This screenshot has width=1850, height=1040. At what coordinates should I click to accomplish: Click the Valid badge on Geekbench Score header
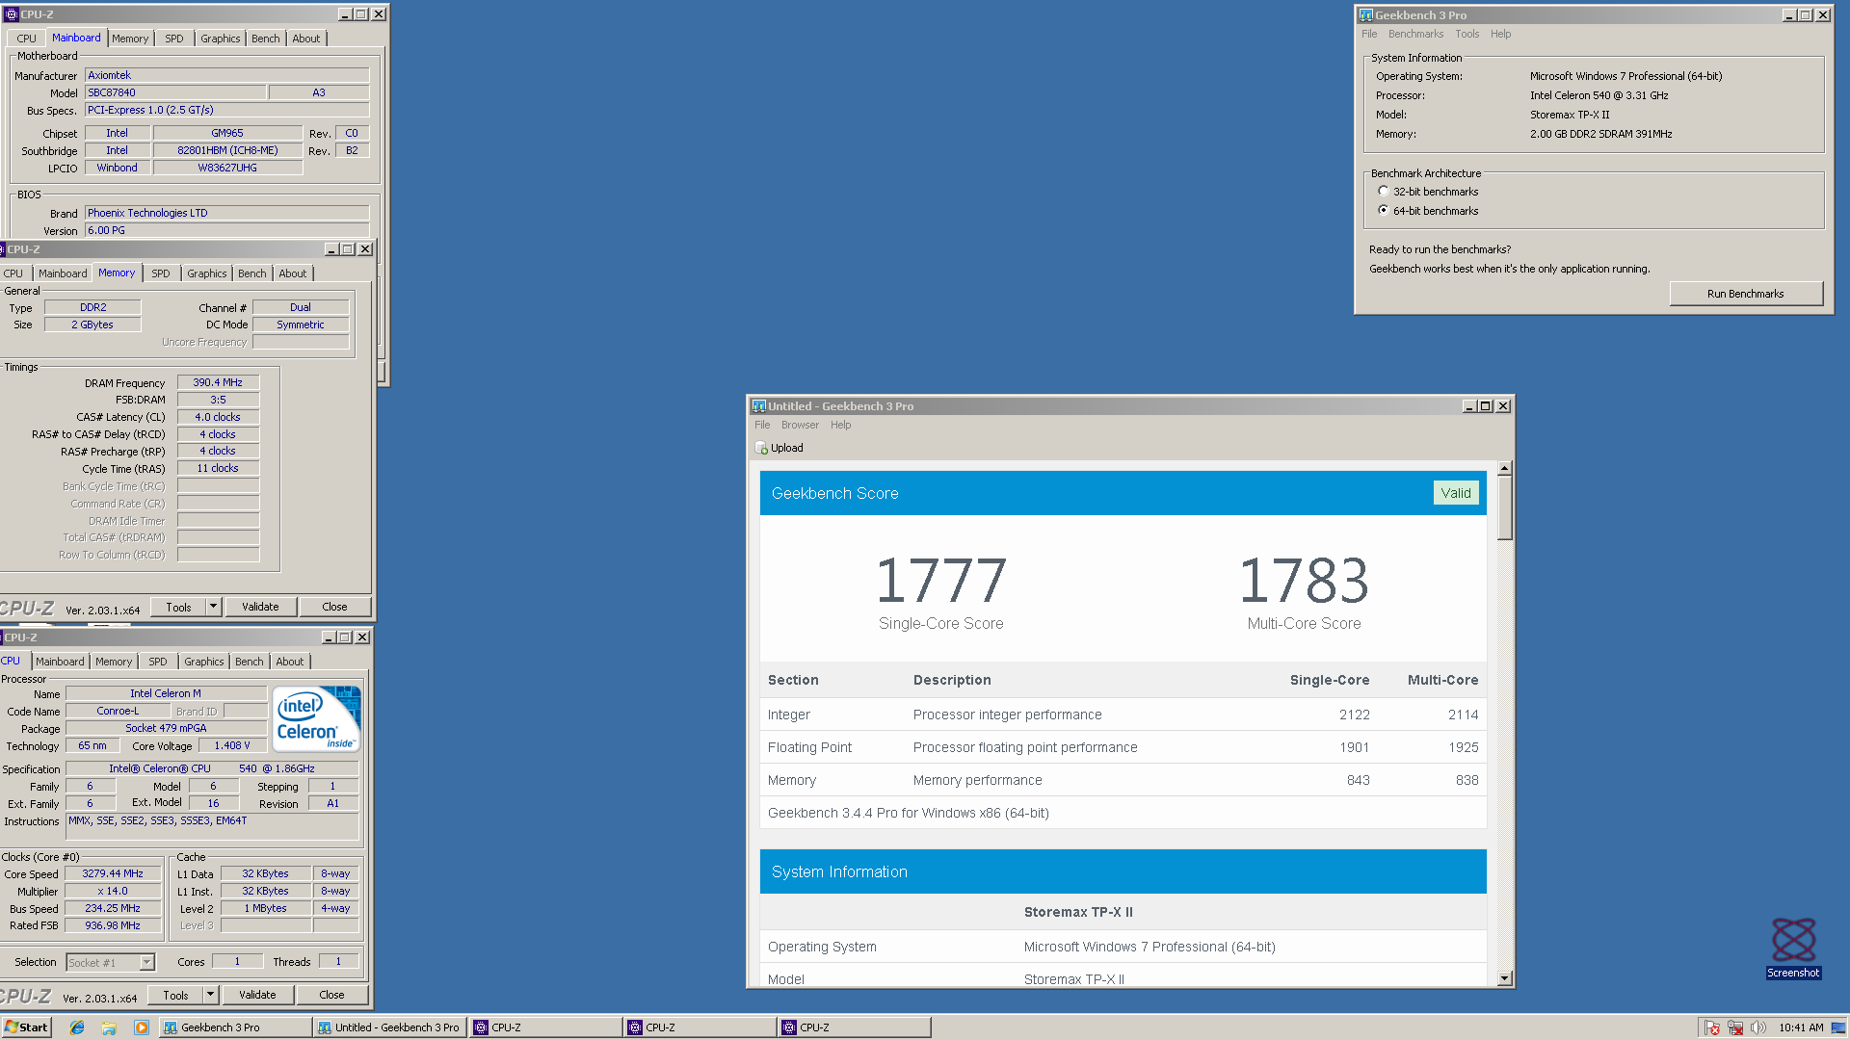(1456, 493)
